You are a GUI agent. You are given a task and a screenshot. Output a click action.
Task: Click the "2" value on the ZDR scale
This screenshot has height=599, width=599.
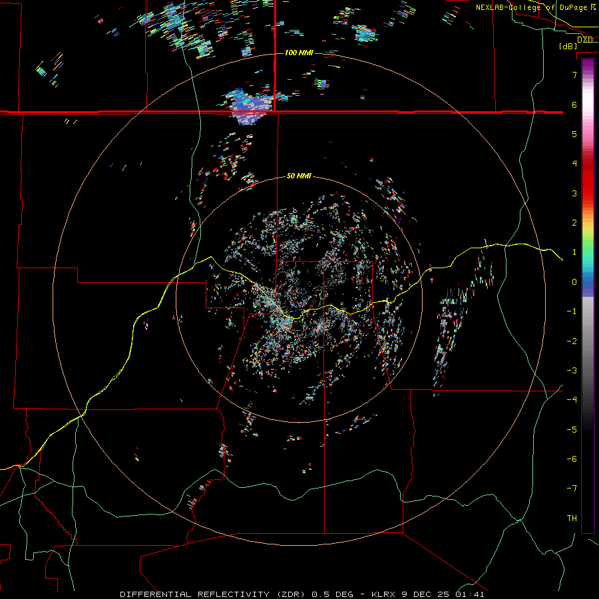coord(574,223)
